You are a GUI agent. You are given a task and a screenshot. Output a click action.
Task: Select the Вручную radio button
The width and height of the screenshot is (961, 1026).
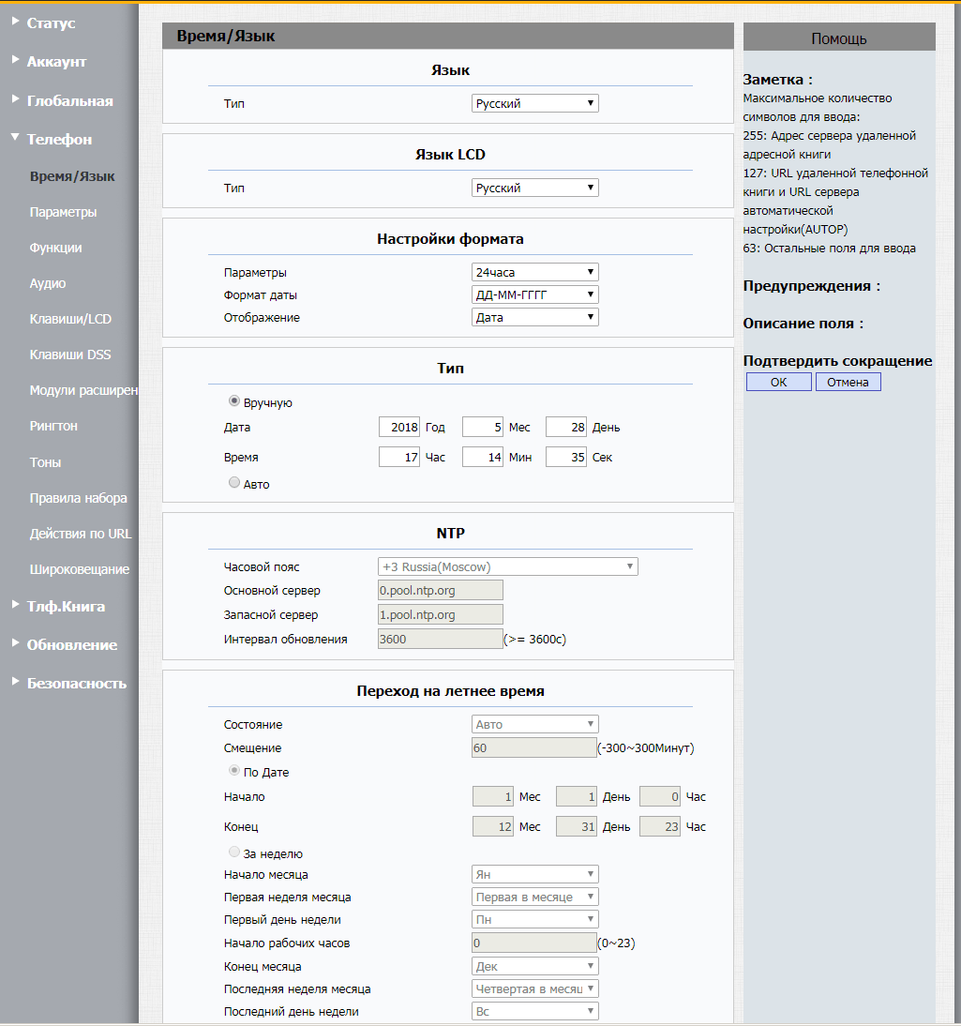(x=234, y=401)
